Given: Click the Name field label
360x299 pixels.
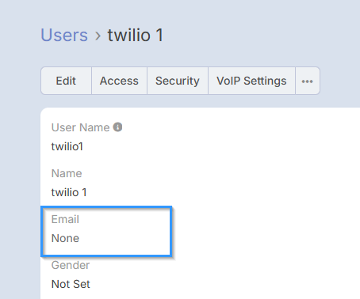Looking at the screenshot, I should [x=67, y=173].
